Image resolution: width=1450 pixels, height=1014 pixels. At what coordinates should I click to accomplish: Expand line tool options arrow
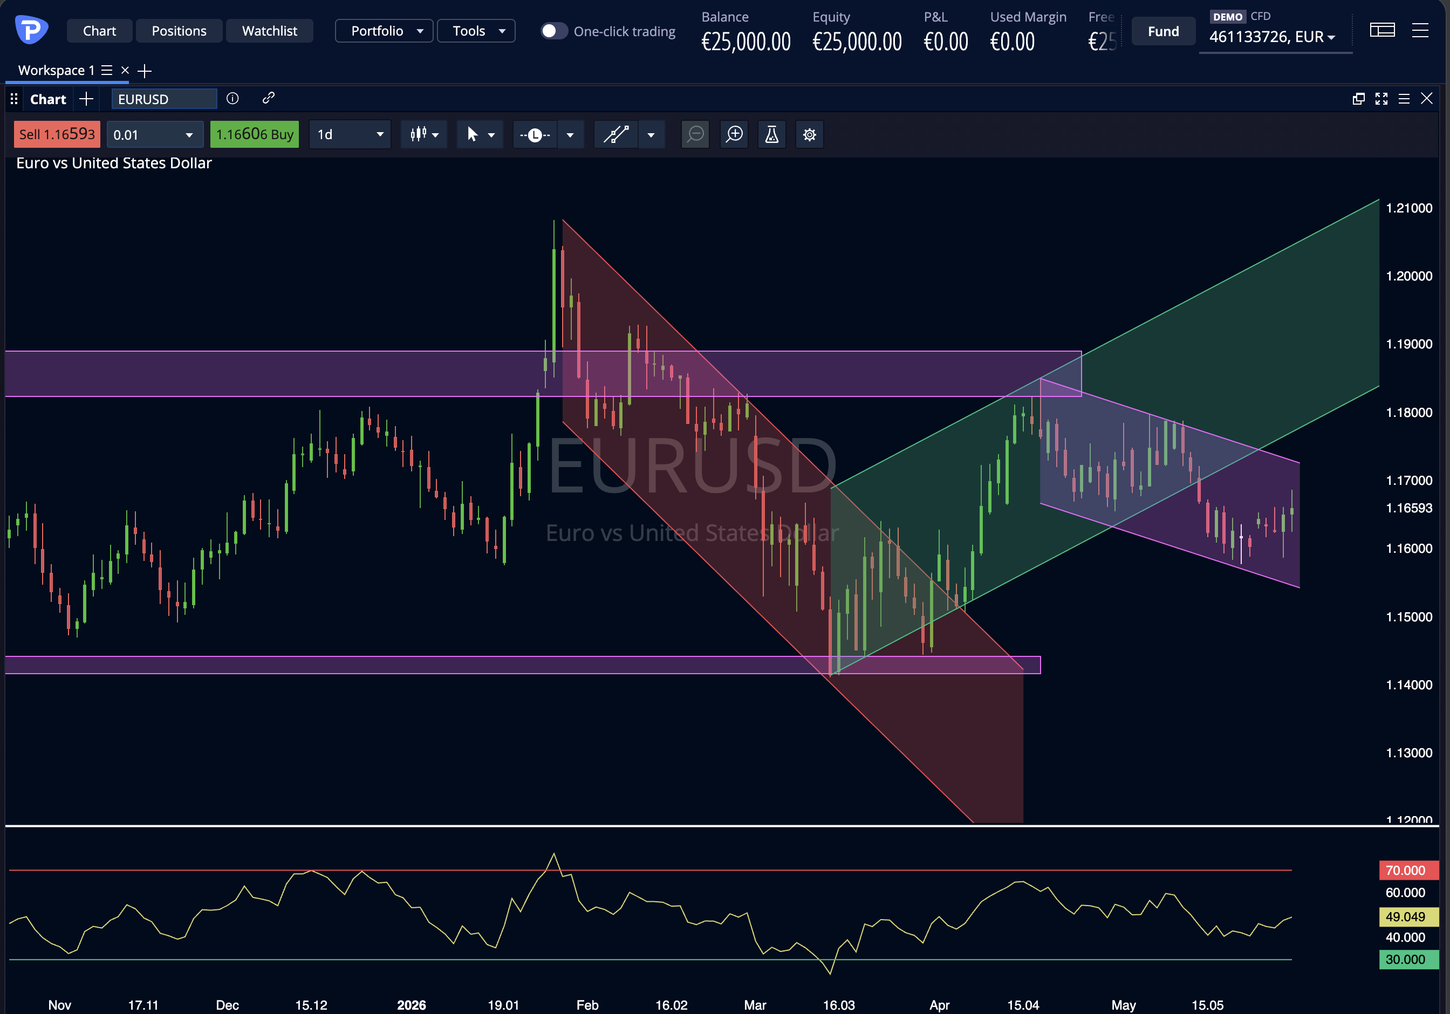coord(570,134)
